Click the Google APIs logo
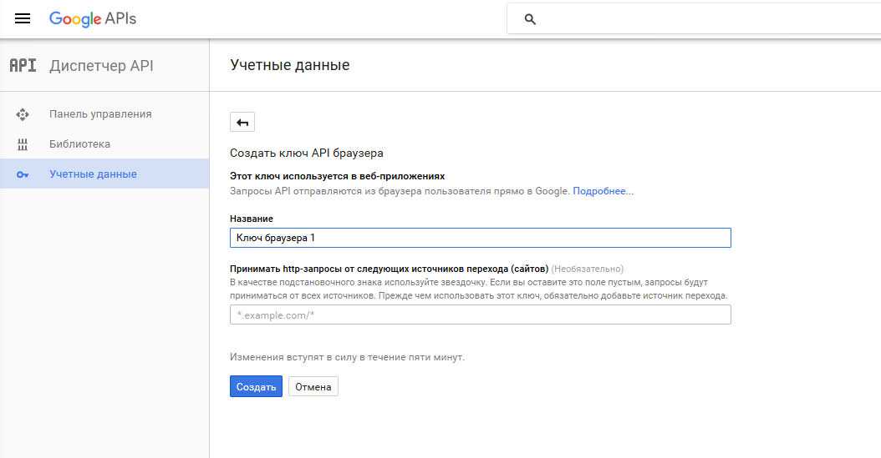Screen dimensions: 881x458 tap(92, 18)
